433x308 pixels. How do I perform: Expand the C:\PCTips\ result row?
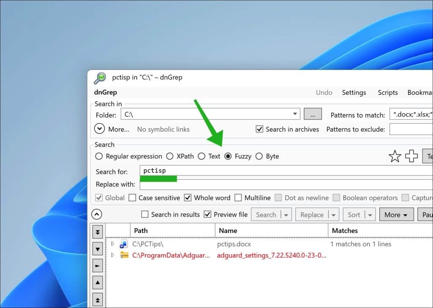[112, 244]
